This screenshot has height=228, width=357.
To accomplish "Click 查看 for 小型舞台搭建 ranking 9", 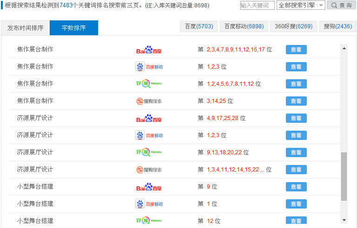I will click(296, 187).
